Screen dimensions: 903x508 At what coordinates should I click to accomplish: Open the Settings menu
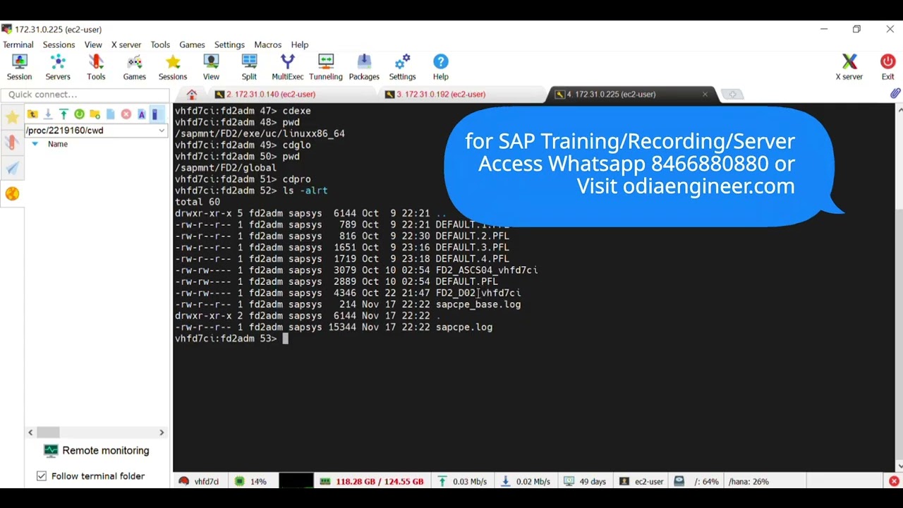pyautogui.click(x=229, y=44)
